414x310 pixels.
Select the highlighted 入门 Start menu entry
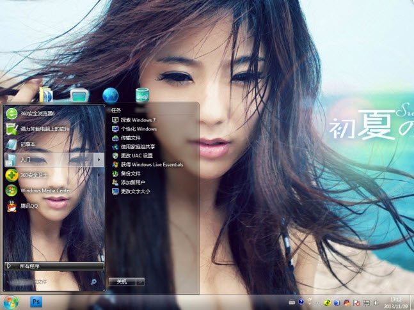click(x=54, y=160)
